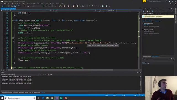Screen dimensions: 177x100
Task: Click the taskbar 'Type here to search' box
Action: tap(20, 98)
